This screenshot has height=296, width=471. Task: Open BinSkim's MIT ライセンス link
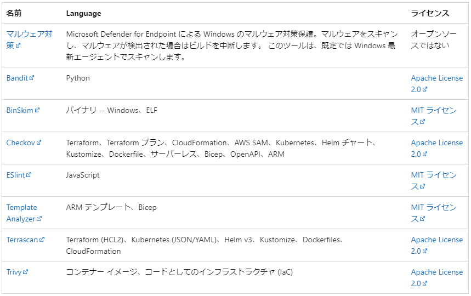tap(434, 116)
